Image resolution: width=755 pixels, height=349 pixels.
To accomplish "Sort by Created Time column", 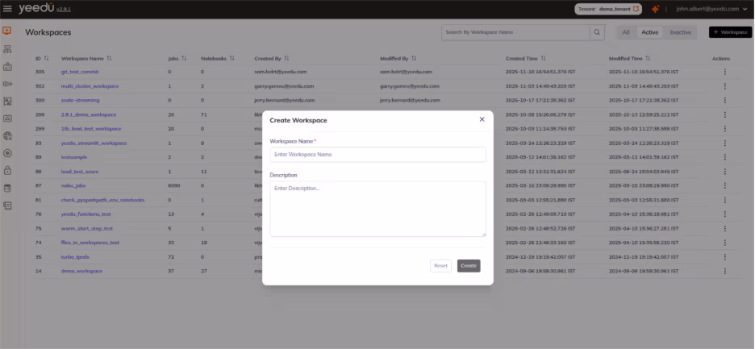I will click(543, 58).
